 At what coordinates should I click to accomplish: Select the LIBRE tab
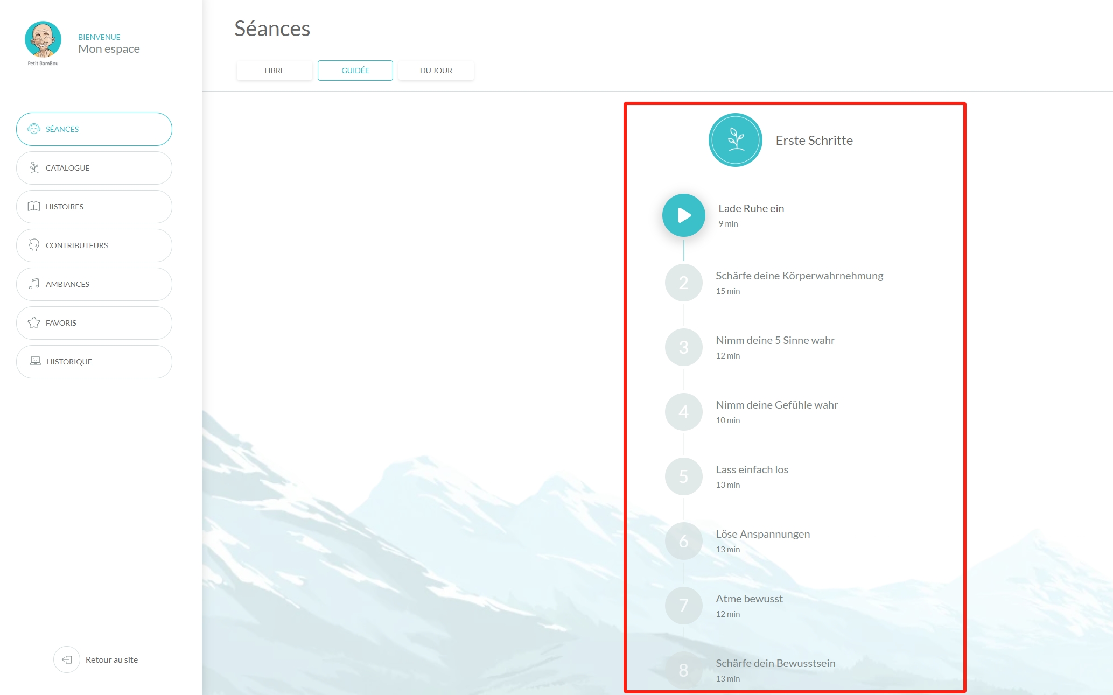(x=275, y=71)
